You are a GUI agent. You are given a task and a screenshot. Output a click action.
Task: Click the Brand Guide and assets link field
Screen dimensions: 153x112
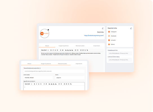[54, 71]
